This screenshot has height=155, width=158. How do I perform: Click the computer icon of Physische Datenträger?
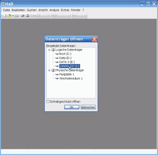click(x=53, y=70)
